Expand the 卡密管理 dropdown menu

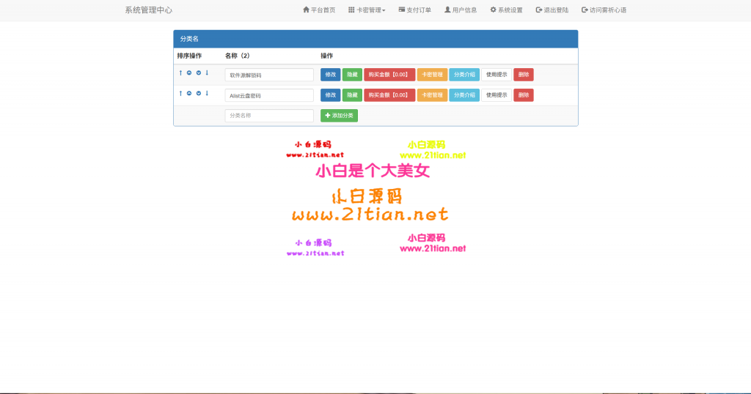[x=367, y=10]
